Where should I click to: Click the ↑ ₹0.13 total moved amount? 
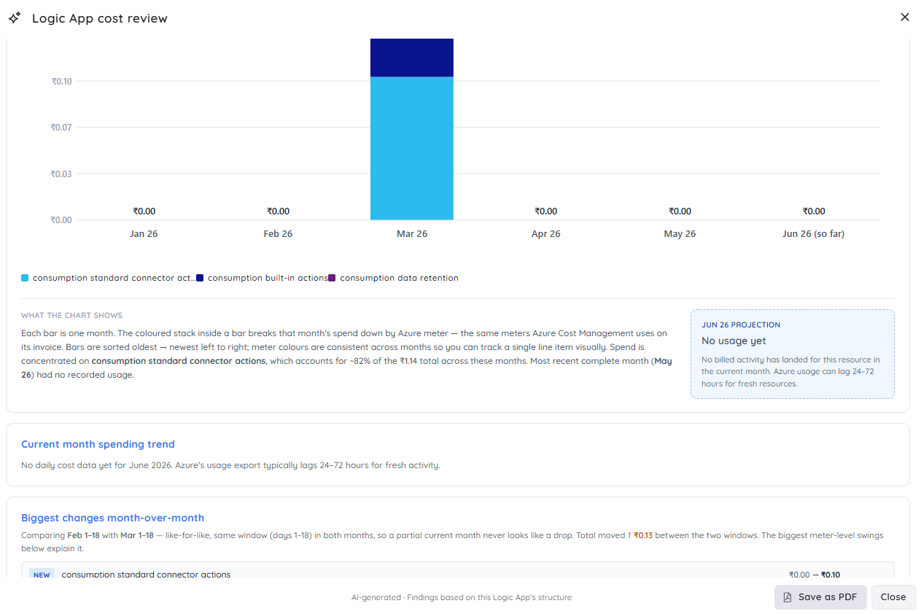(640, 535)
